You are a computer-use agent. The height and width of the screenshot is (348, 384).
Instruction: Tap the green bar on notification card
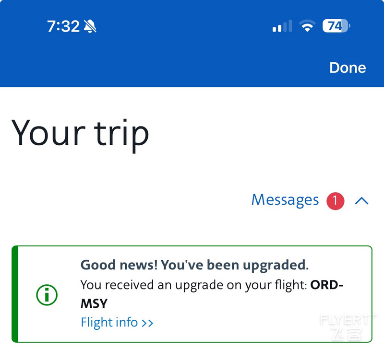pyautogui.click(x=15, y=294)
